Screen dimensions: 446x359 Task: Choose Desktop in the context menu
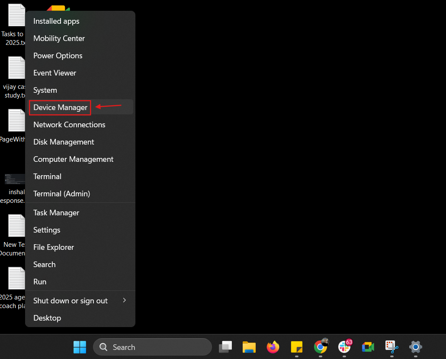pos(80,318)
